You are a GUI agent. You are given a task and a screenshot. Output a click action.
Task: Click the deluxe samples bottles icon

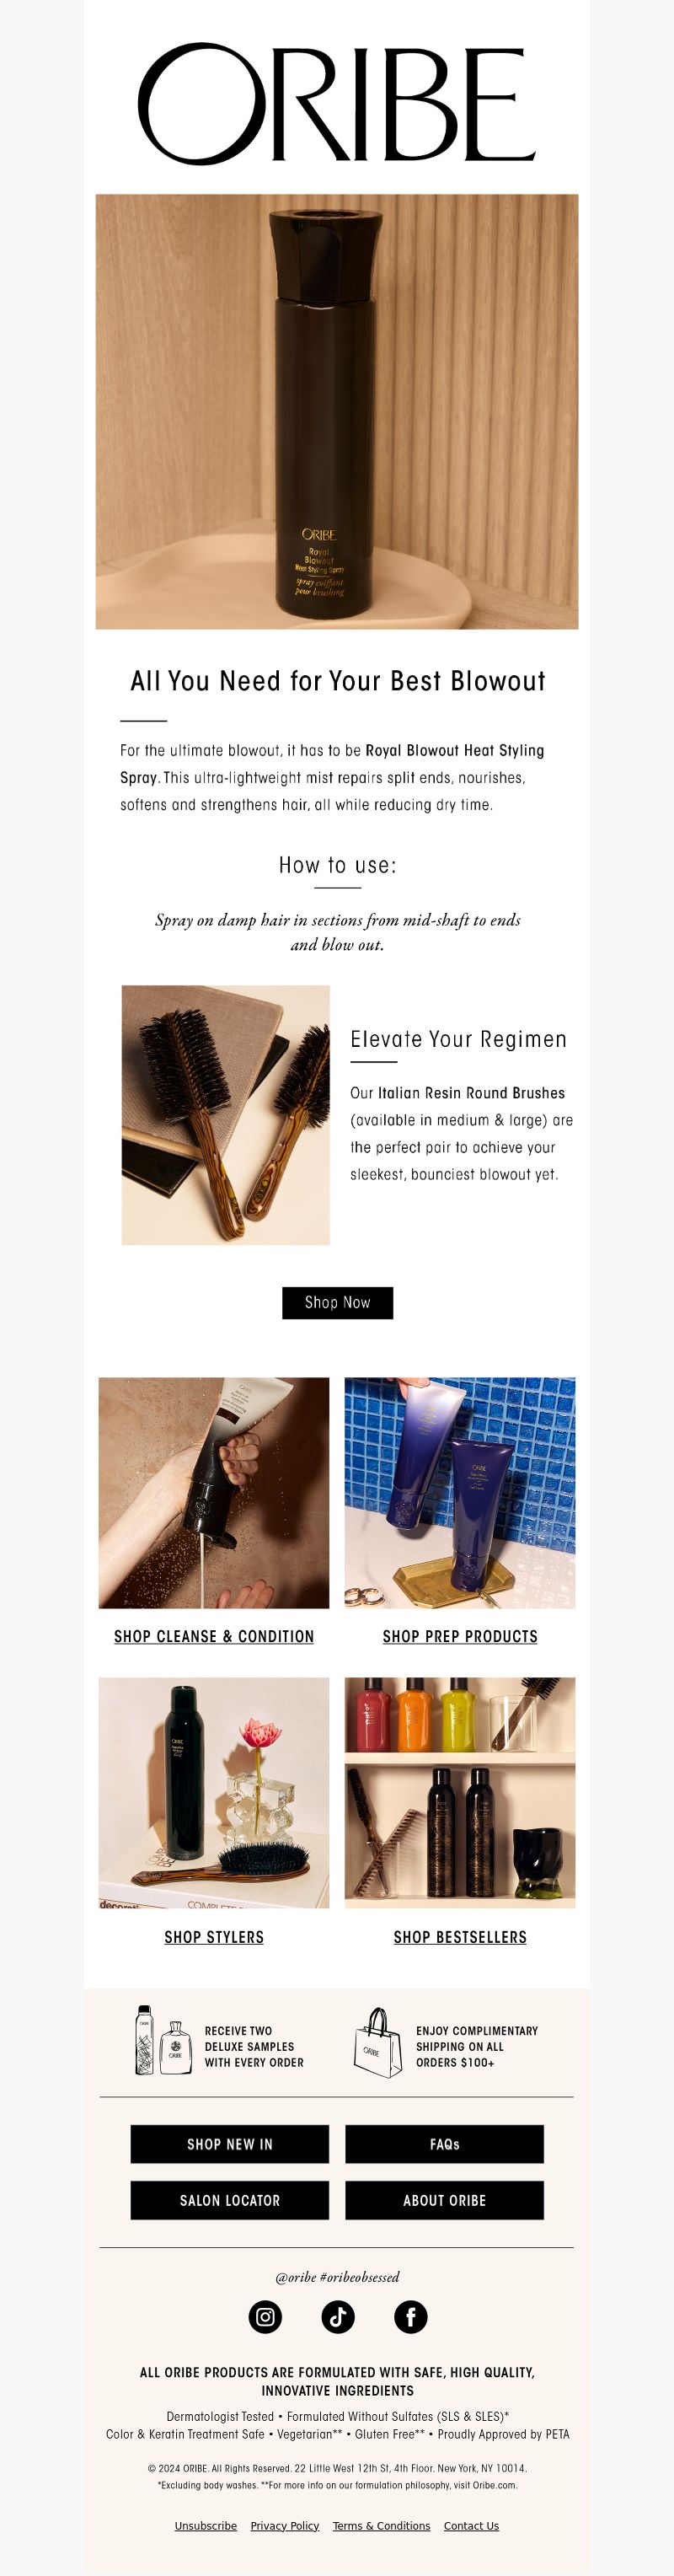coord(163,2039)
